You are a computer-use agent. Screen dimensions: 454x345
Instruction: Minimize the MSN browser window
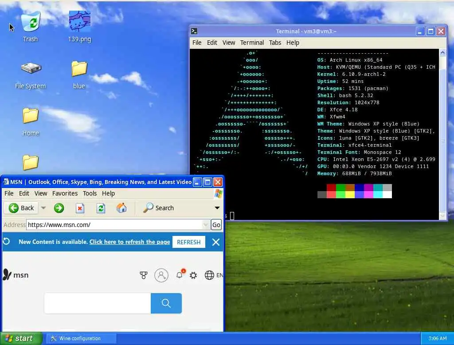(x=197, y=182)
